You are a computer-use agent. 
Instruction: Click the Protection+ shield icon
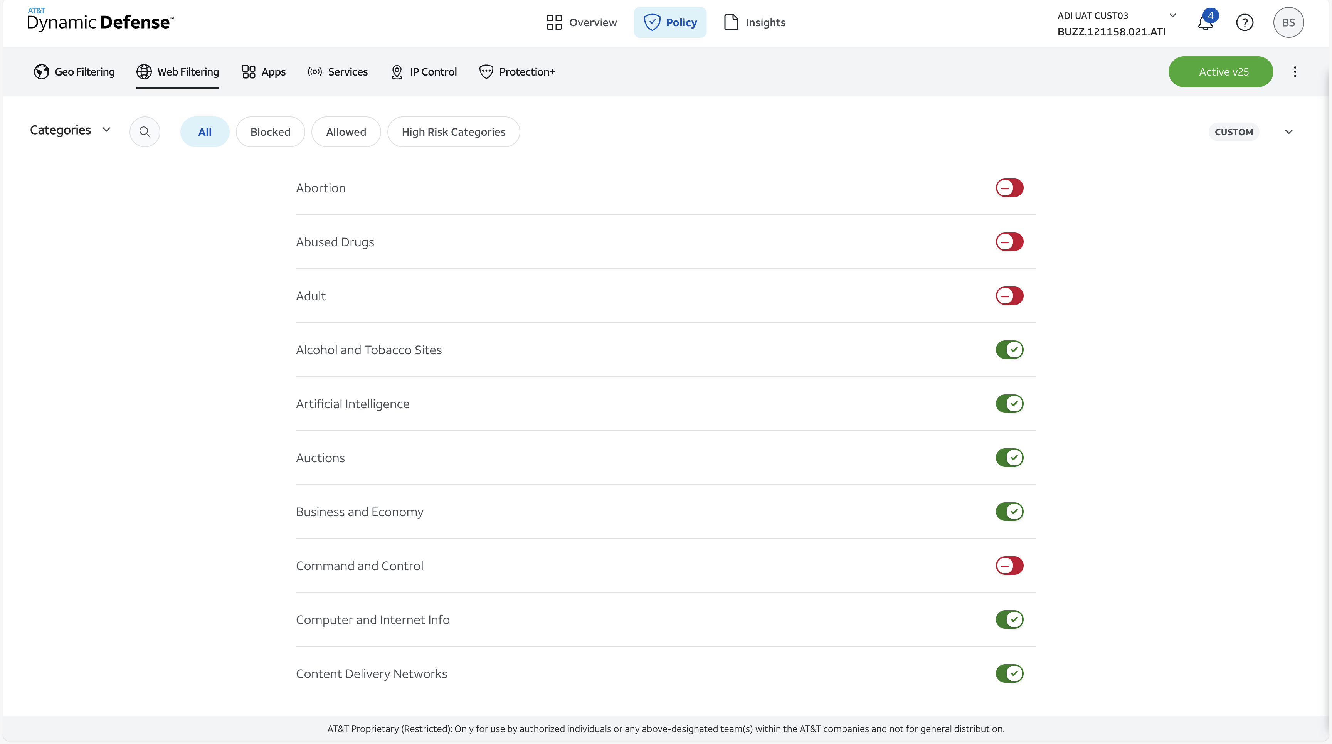[x=486, y=72]
